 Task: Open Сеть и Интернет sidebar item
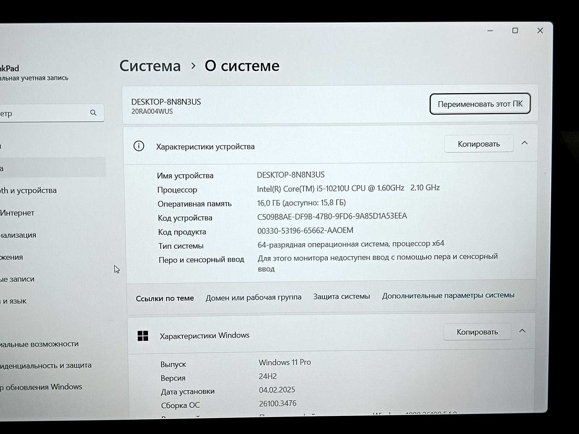tap(17, 213)
